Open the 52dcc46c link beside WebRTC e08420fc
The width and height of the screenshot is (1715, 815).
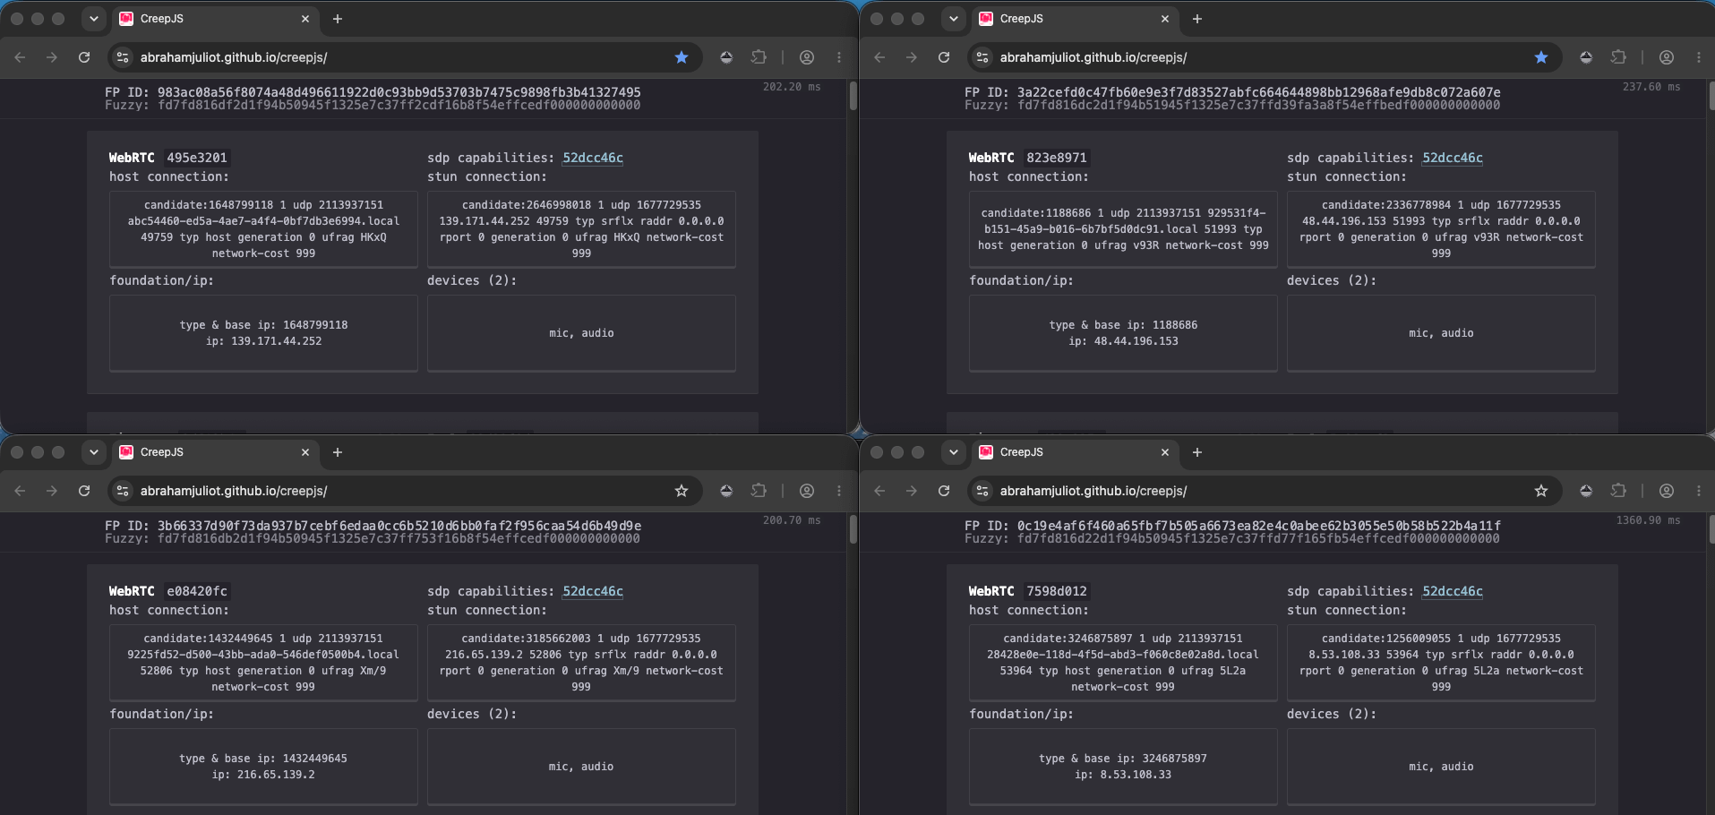pyautogui.click(x=593, y=591)
